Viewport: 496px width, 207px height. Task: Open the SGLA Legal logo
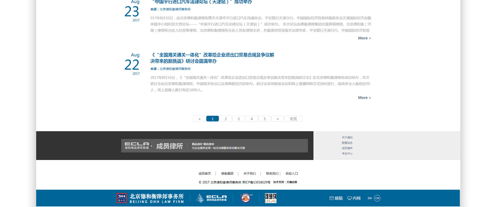click(x=270, y=198)
